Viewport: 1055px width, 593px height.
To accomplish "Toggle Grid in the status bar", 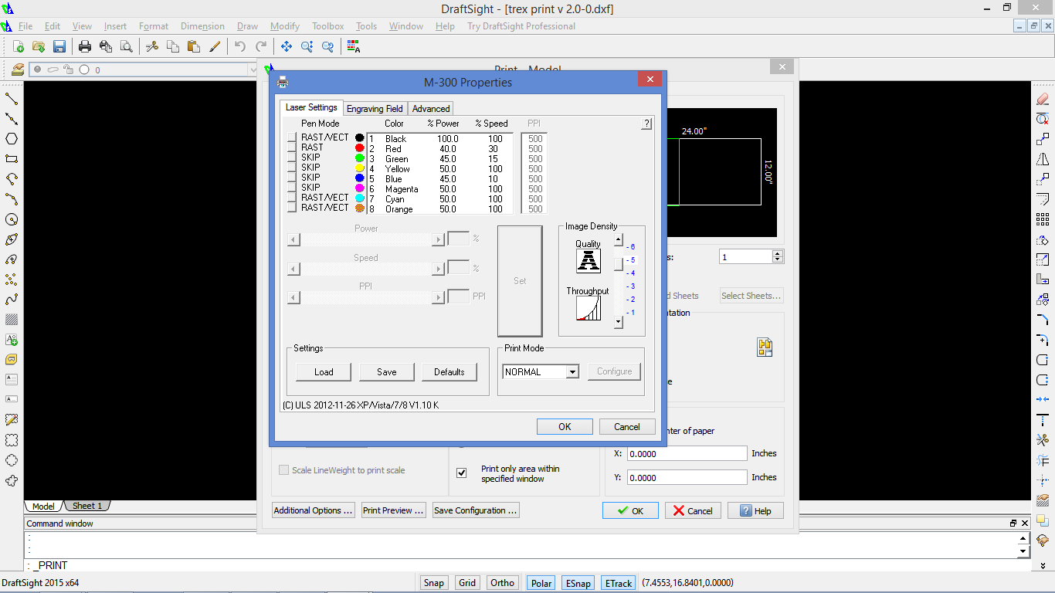I will 467,583.
